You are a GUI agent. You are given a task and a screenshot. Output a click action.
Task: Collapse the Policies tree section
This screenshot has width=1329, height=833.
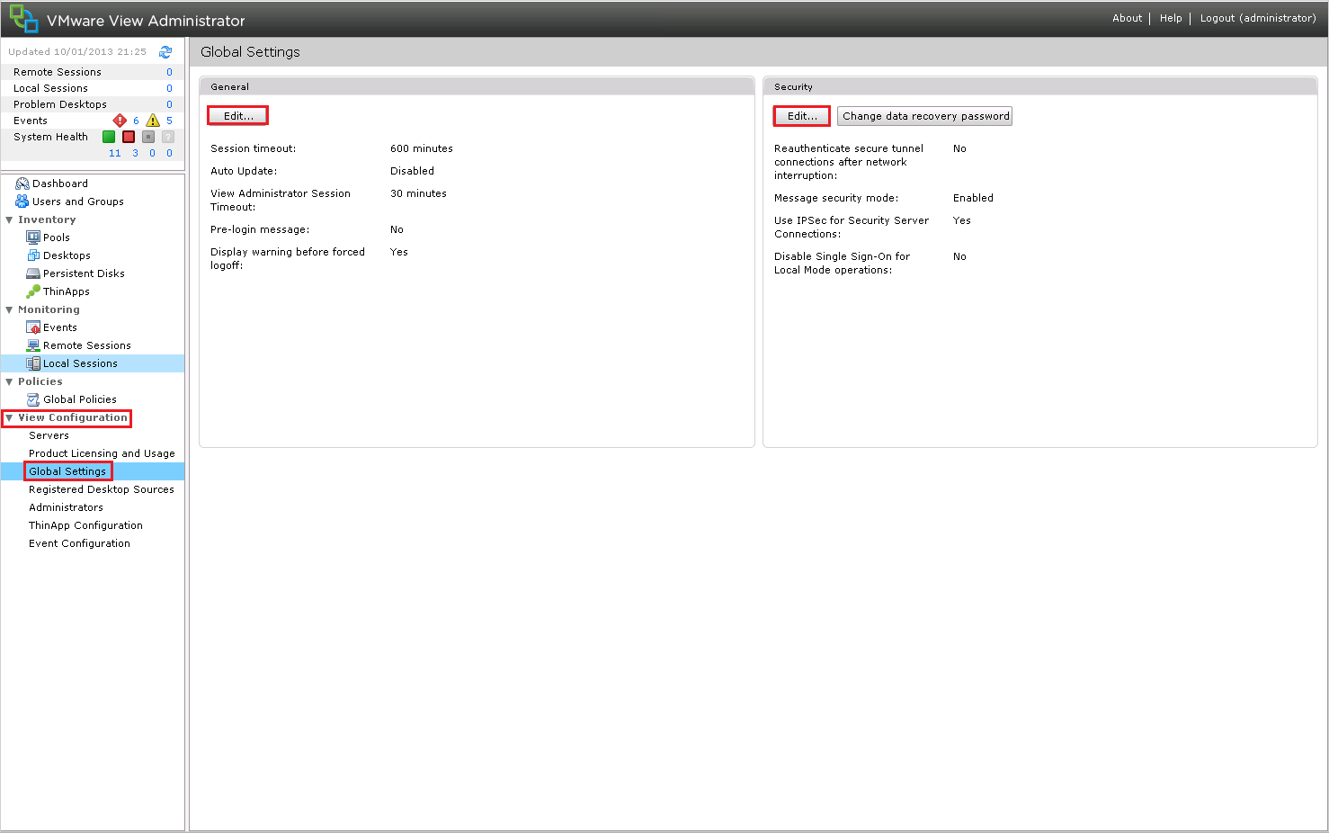[x=9, y=381]
